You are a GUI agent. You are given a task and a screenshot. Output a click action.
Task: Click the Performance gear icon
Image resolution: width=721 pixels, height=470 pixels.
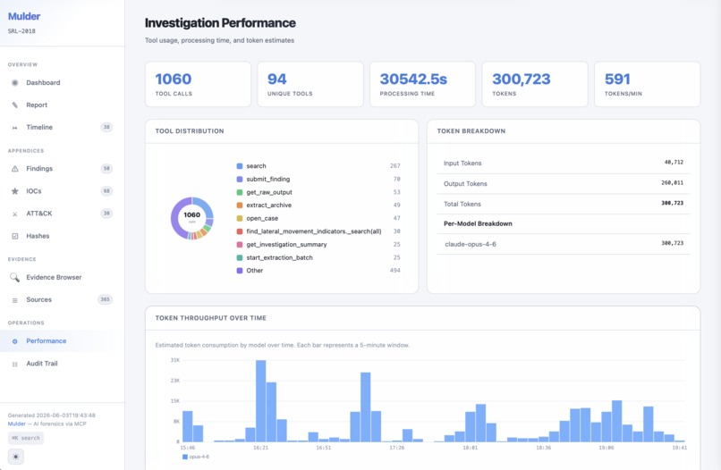14,341
